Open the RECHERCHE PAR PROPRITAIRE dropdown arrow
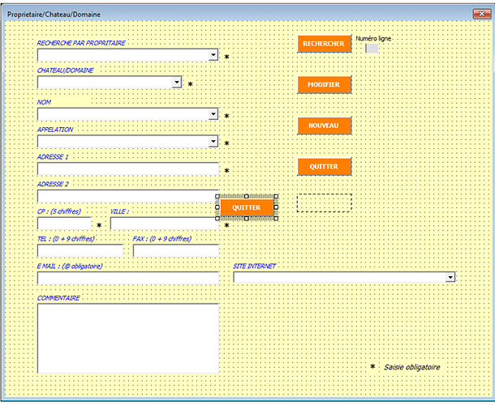 213,55
